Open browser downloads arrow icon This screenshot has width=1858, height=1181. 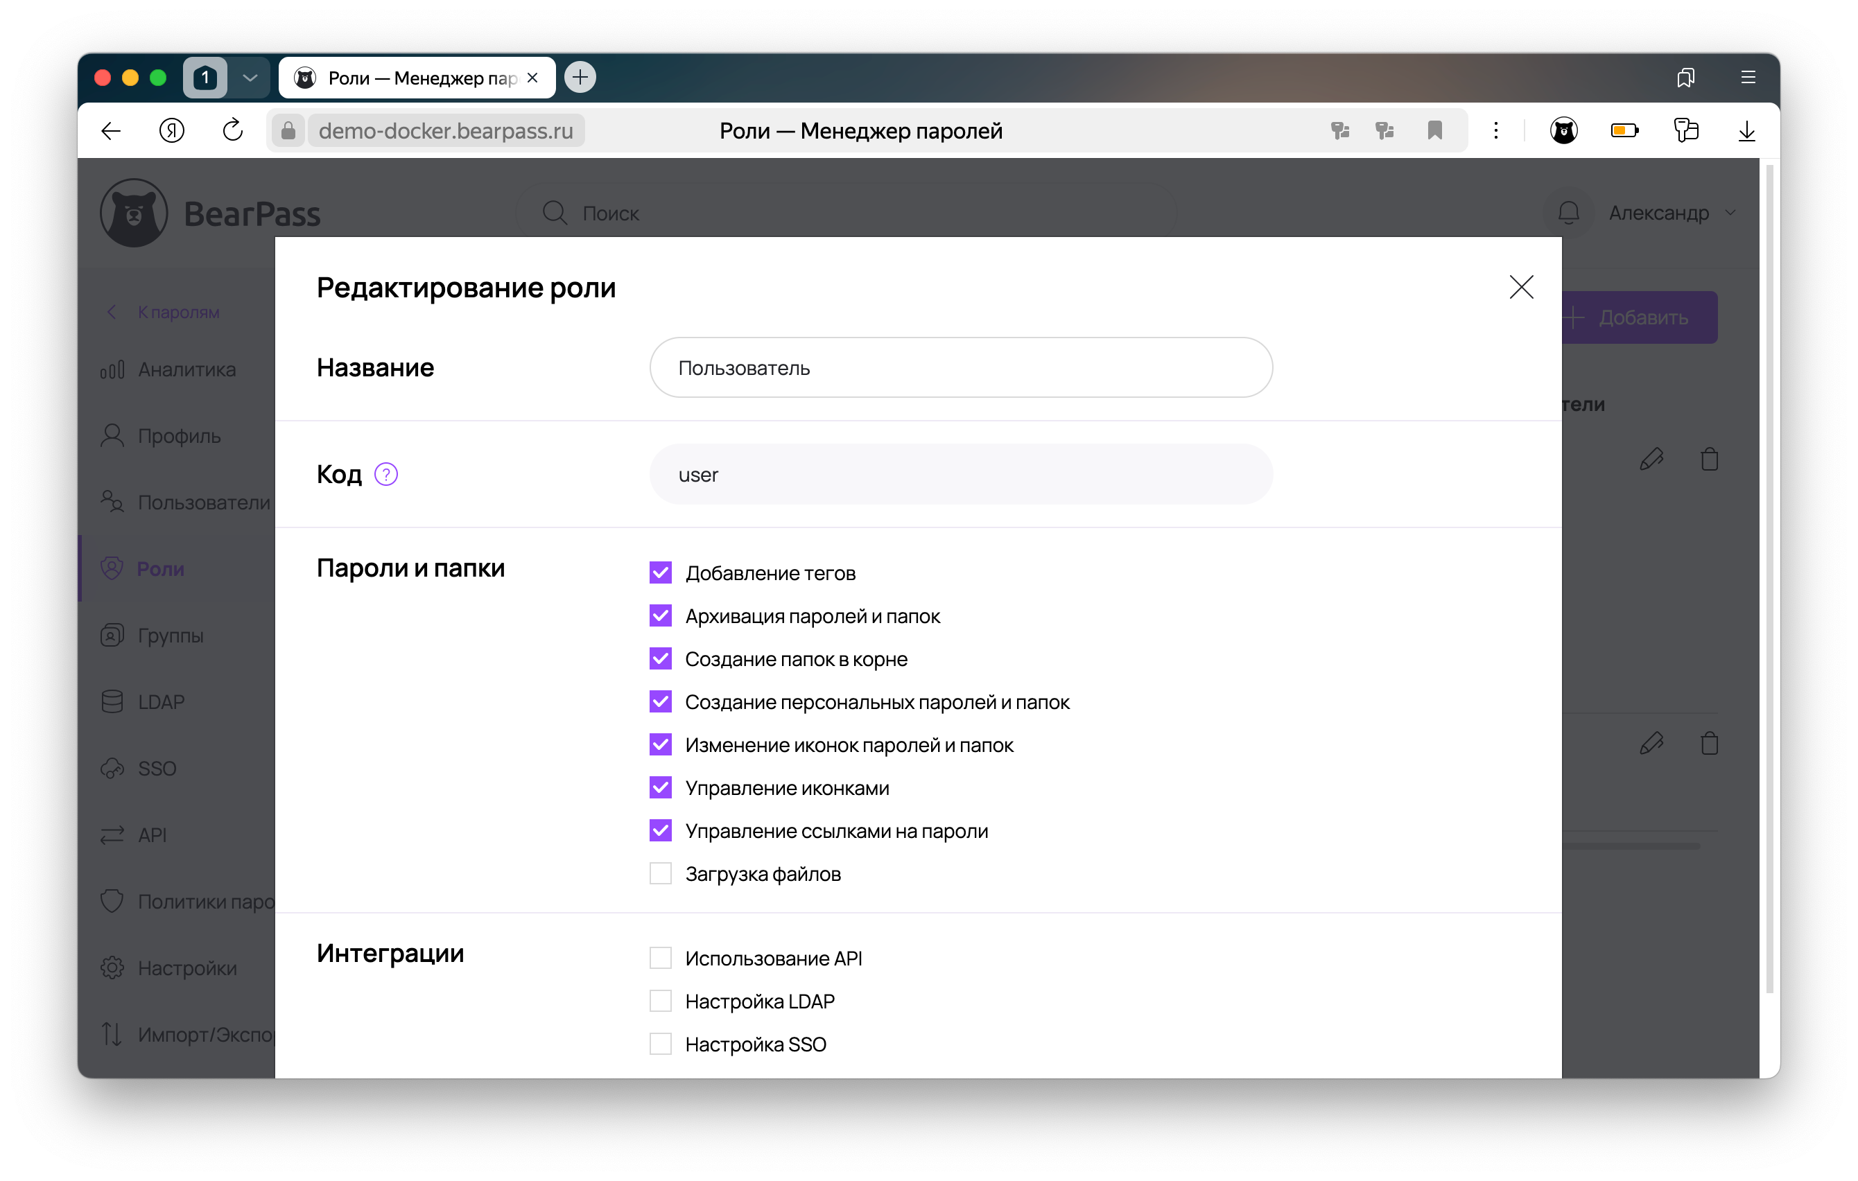pyautogui.click(x=1746, y=131)
